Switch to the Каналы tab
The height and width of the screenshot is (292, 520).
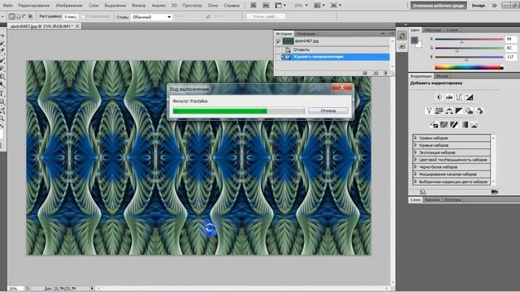(x=432, y=200)
